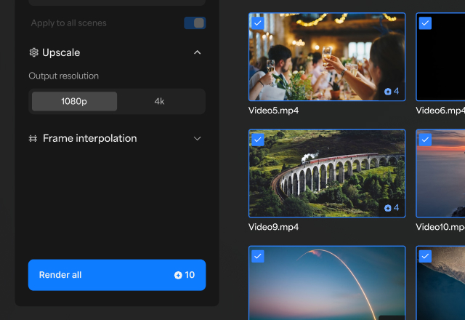This screenshot has width=465, height=320.
Task: Click the Video9.mp4 file name
Action: [273, 228]
